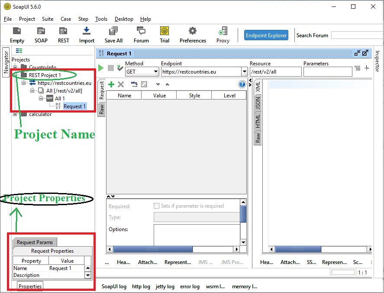This screenshot has height=293, width=384.
Task: Switch to the HTML response tab
Action: pyautogui.click(x=258, y=121)
